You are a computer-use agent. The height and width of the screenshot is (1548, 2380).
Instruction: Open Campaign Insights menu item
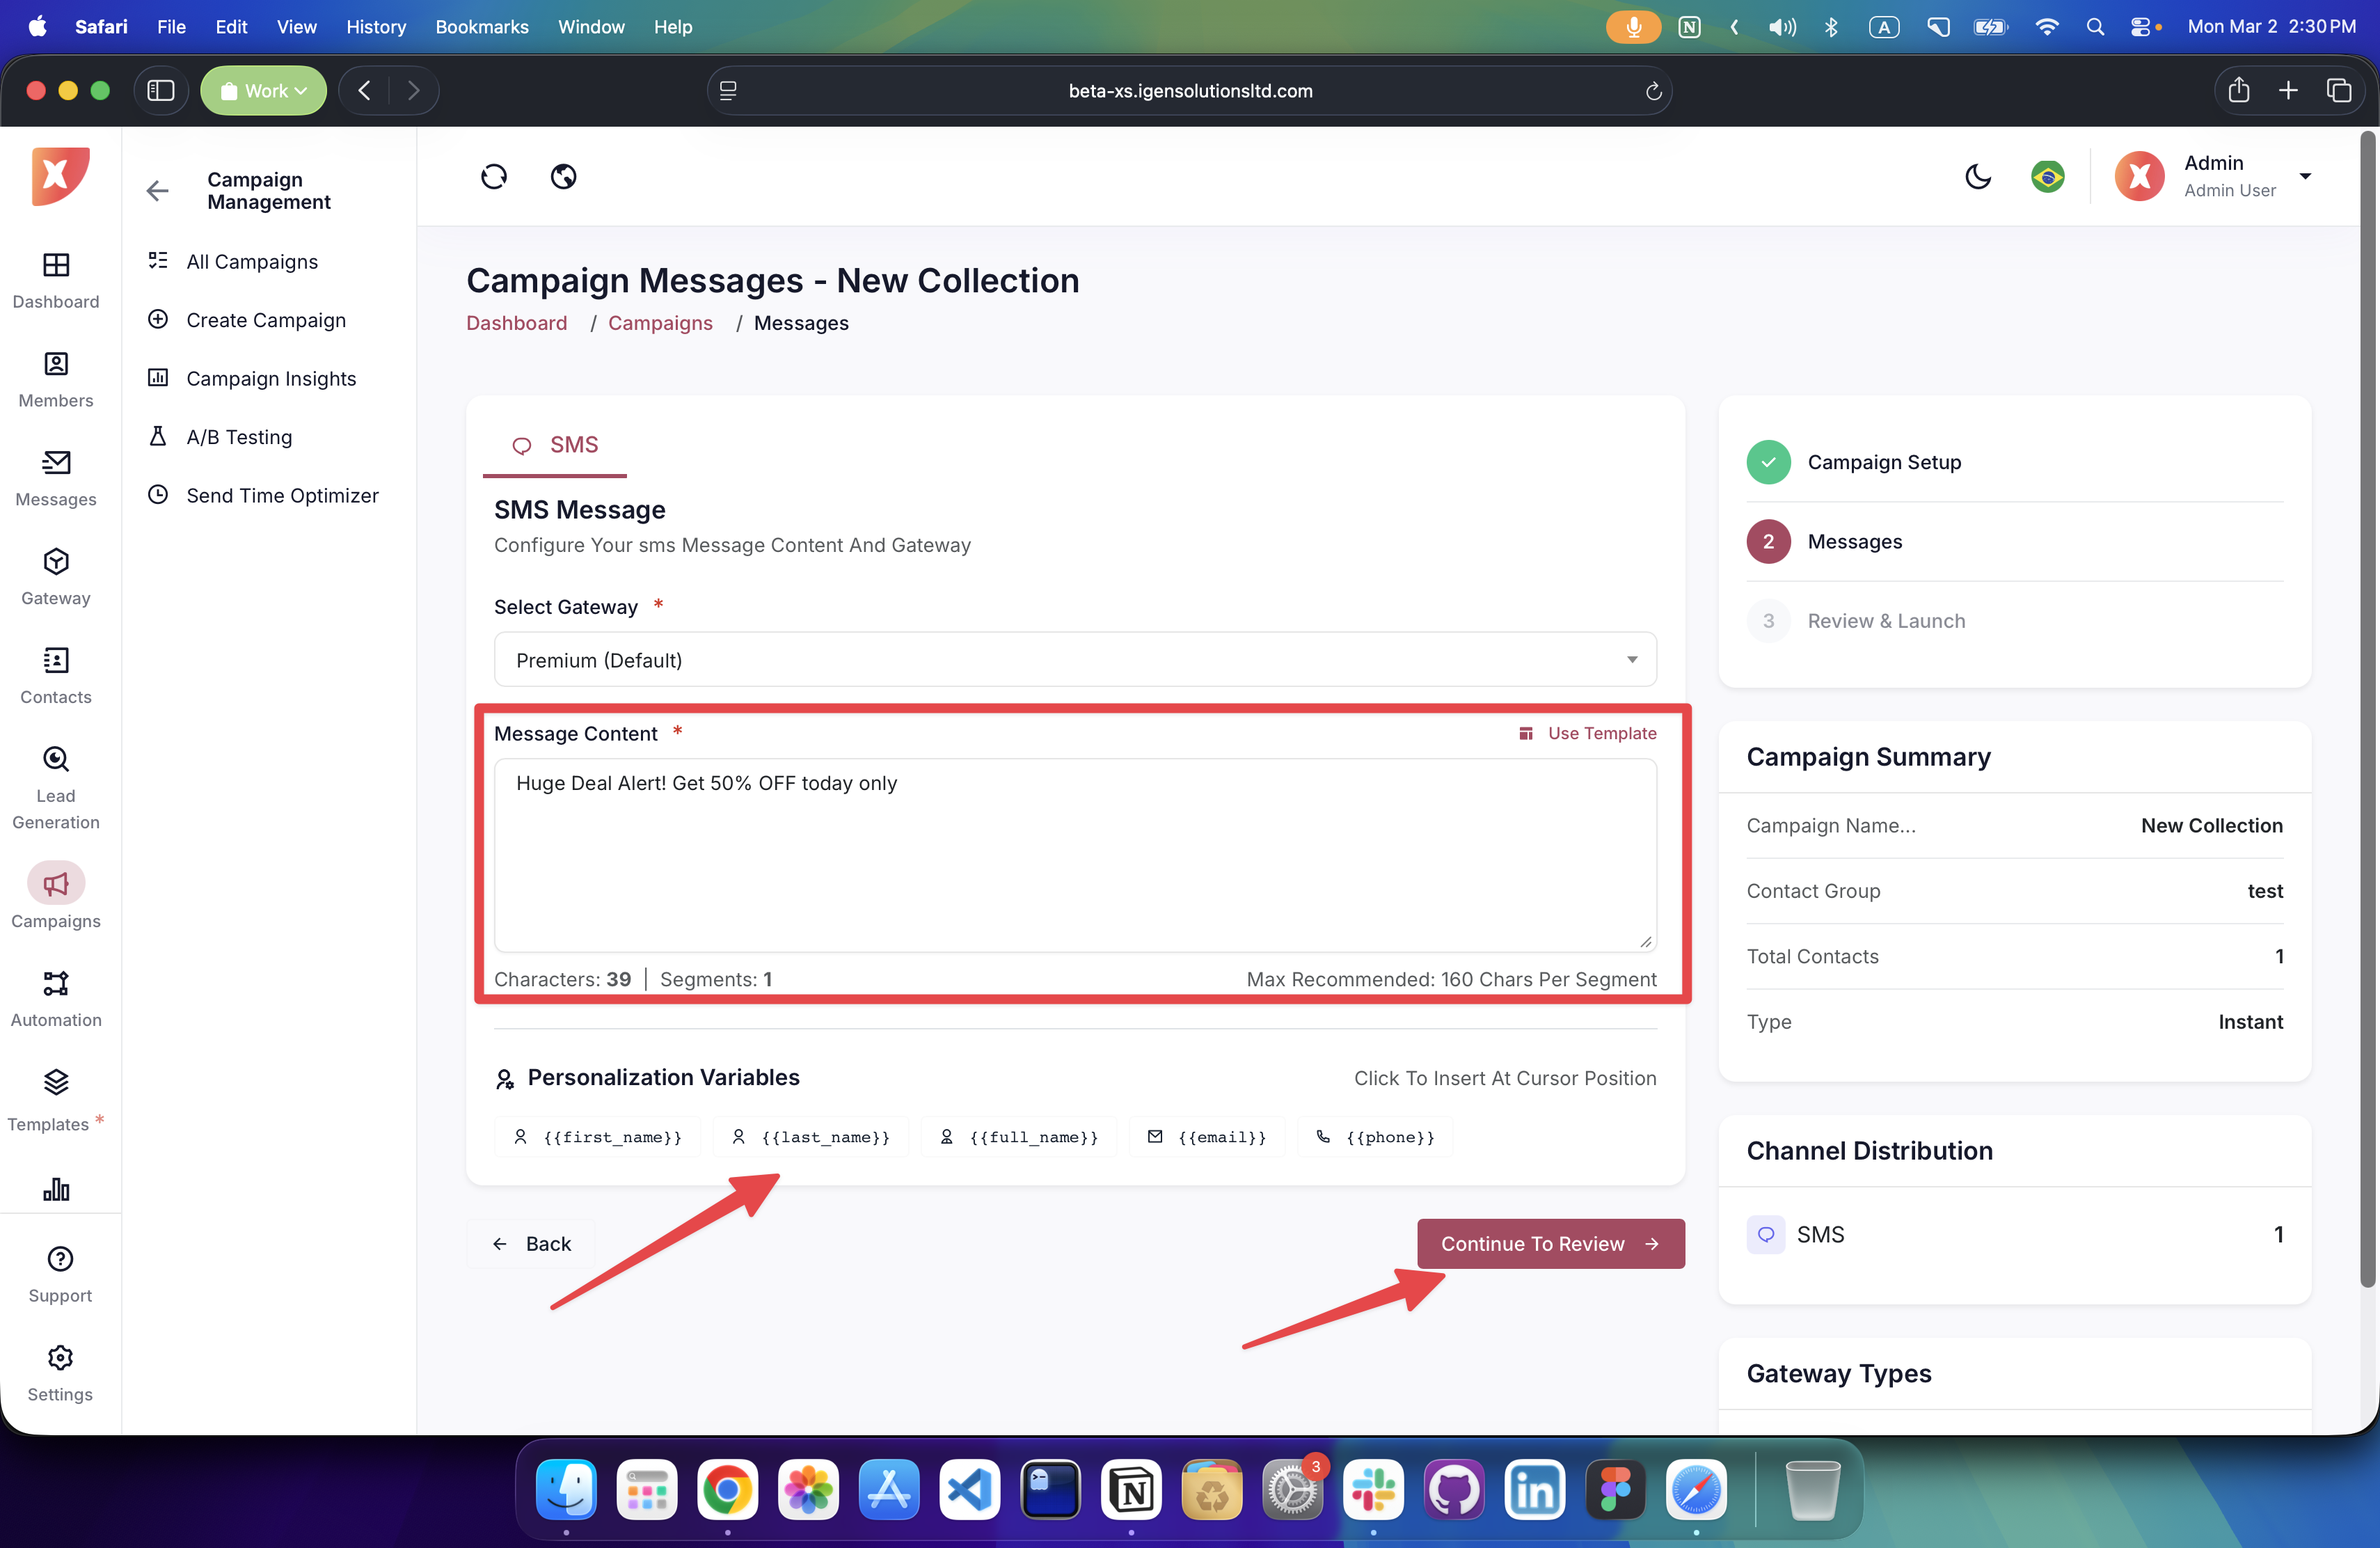coord(271,378)
